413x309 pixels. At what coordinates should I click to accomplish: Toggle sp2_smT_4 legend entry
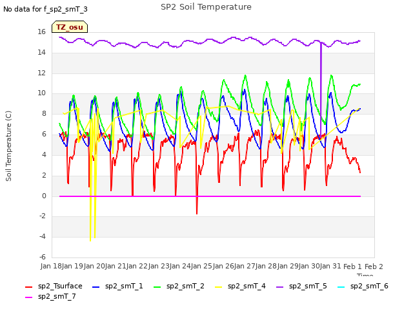(x=240, y=286)
